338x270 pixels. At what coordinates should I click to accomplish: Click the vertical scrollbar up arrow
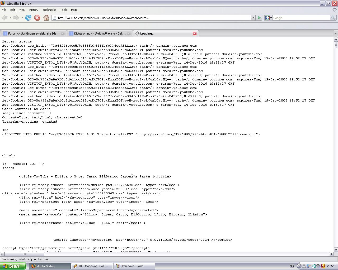(x=336, y=40)
